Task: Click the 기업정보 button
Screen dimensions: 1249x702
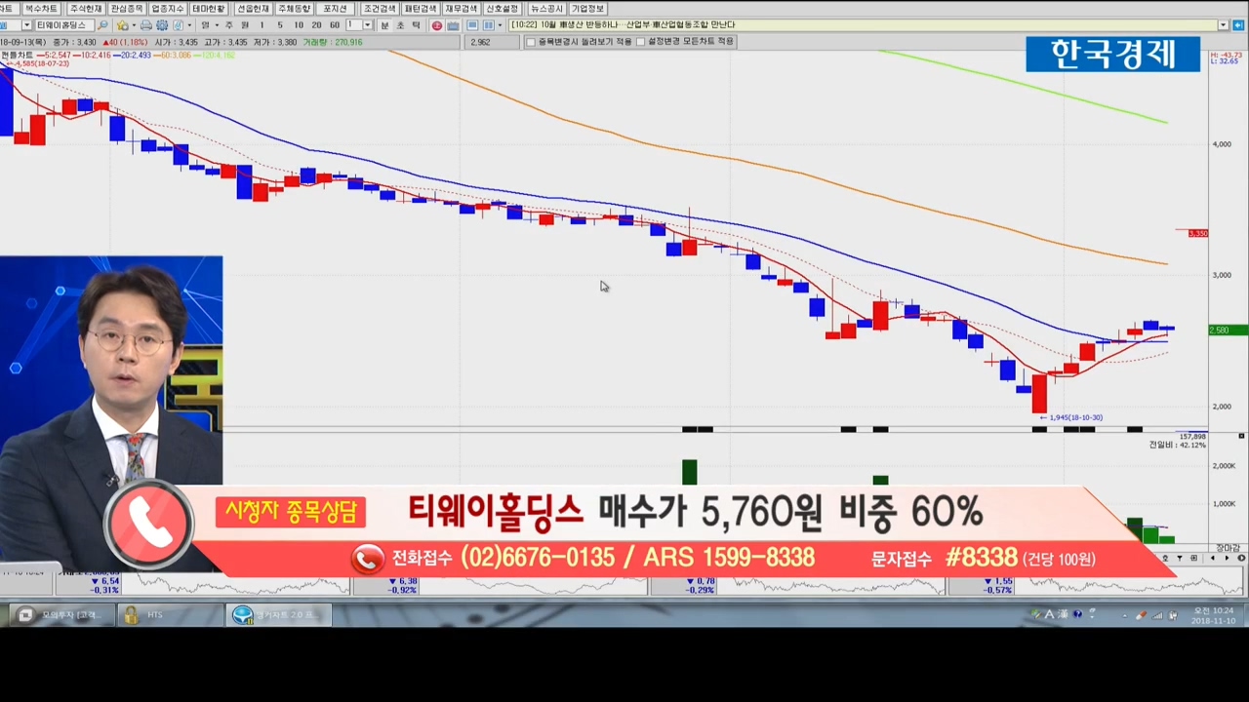Action: 588,9
